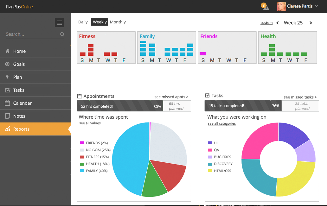Select the Weekly view toggle

coord(99,22)
